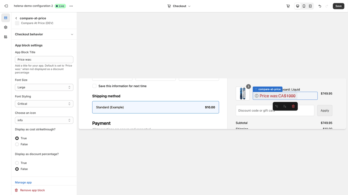Open the Font Size dropdown
The height and width of the screenshot is (195, 348).
(x=44, y=87)
